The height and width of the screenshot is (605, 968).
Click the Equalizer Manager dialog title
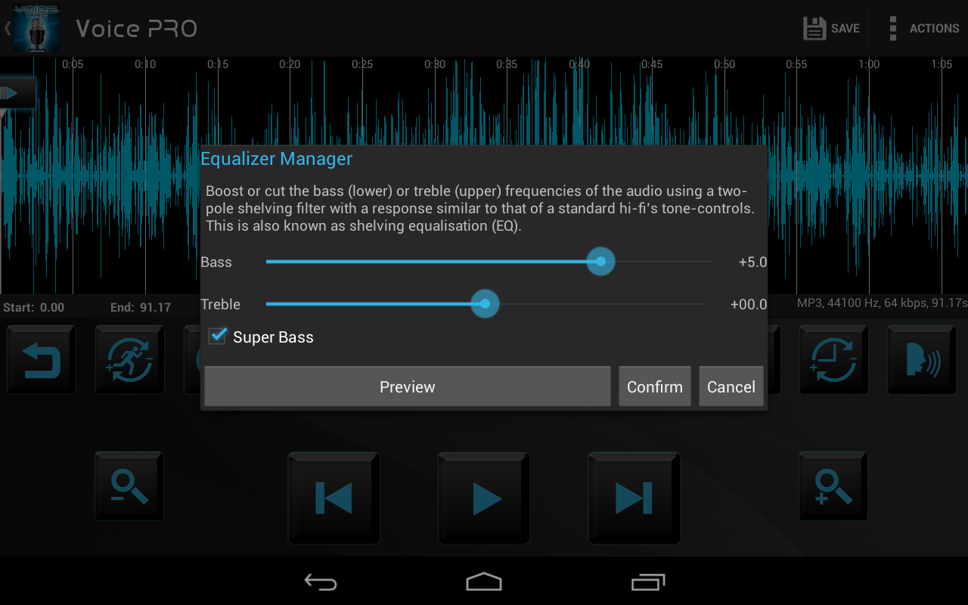(x=277, y=159)
